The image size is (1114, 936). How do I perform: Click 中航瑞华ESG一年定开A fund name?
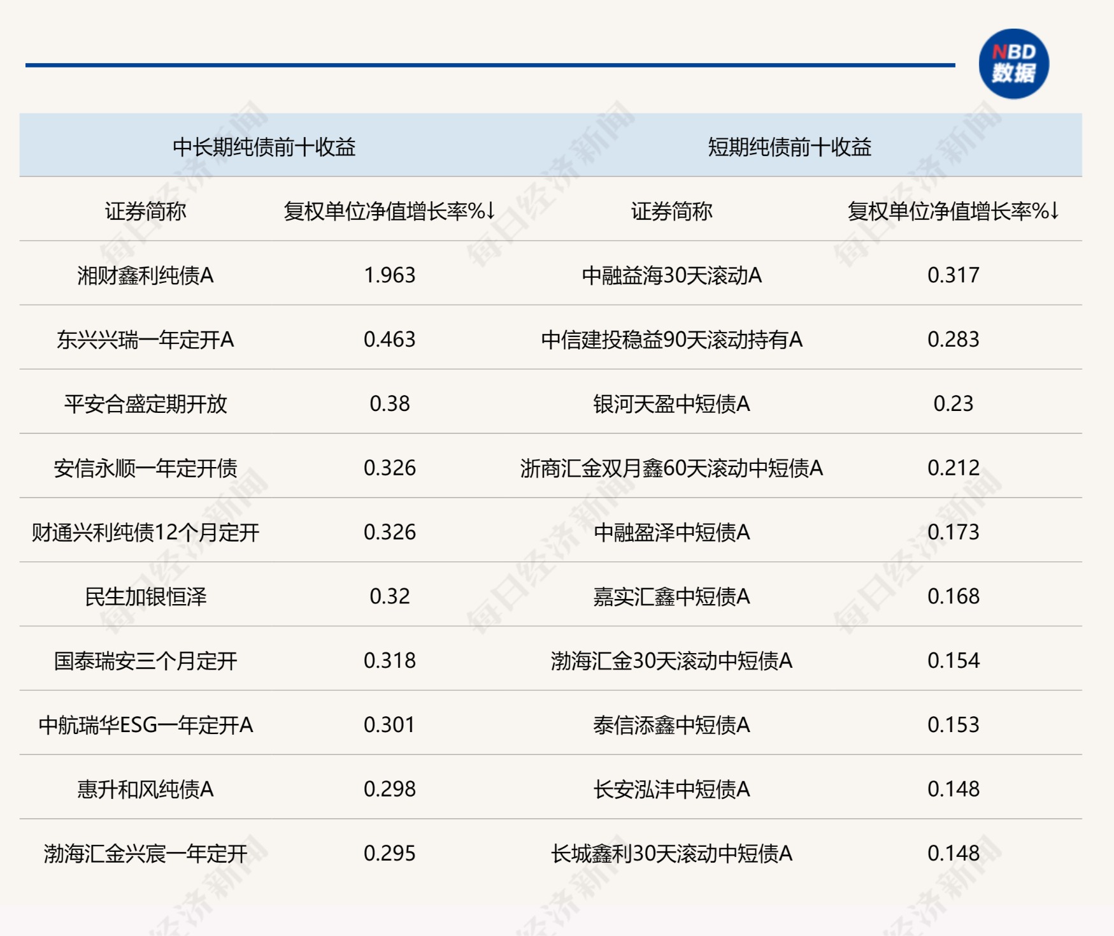point(145,725)
